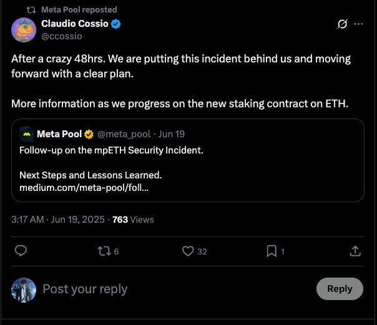Click the Grok slash-circle icon
Screen dimensions: 377x325
click(x=341, y=24)
